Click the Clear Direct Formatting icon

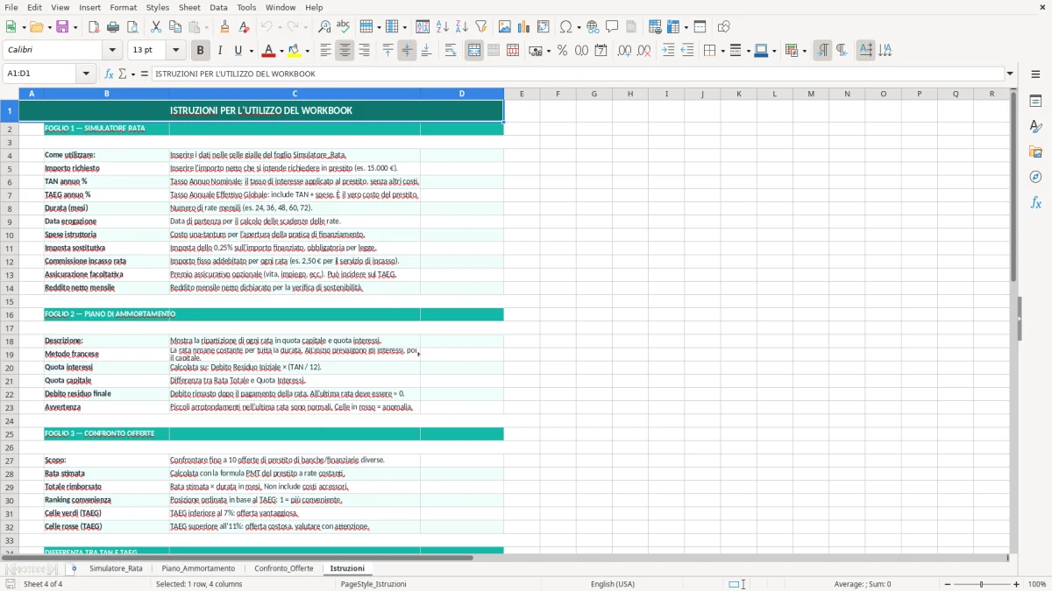click(245, 27)
